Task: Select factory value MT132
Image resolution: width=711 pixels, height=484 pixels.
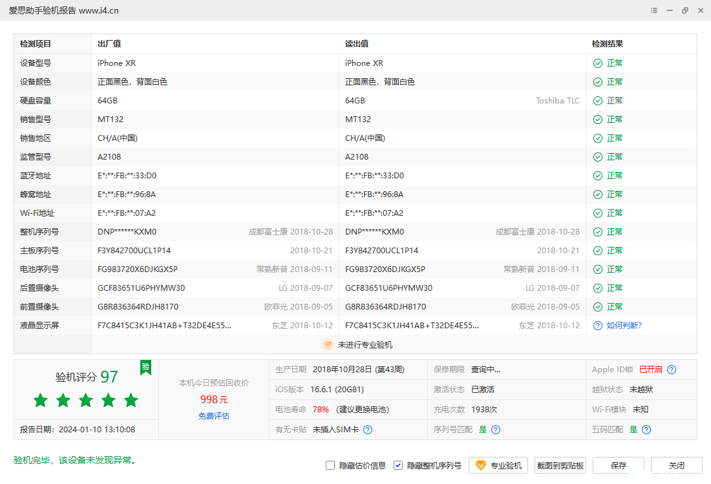Action: (x=110, y=119)
